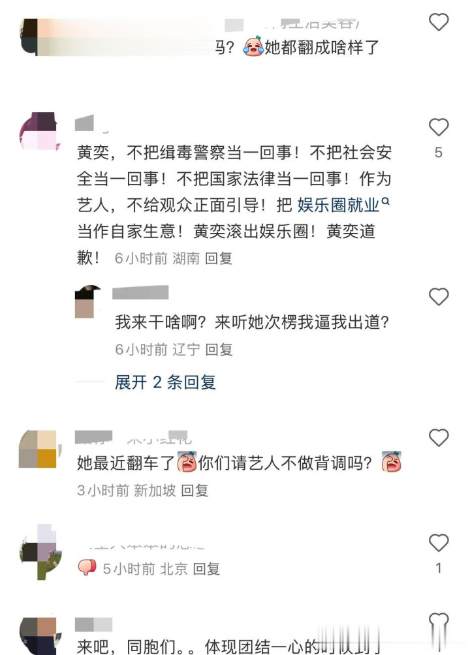Like the thumbs-down comment from 北京
The image size is (470, 655).
pyautogui.click(x=439, y=543)
